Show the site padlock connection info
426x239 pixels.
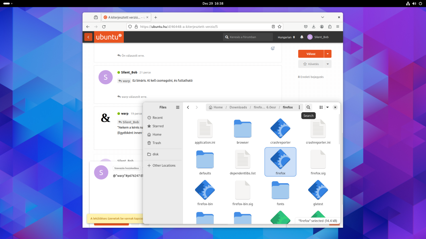pos(136,27)
